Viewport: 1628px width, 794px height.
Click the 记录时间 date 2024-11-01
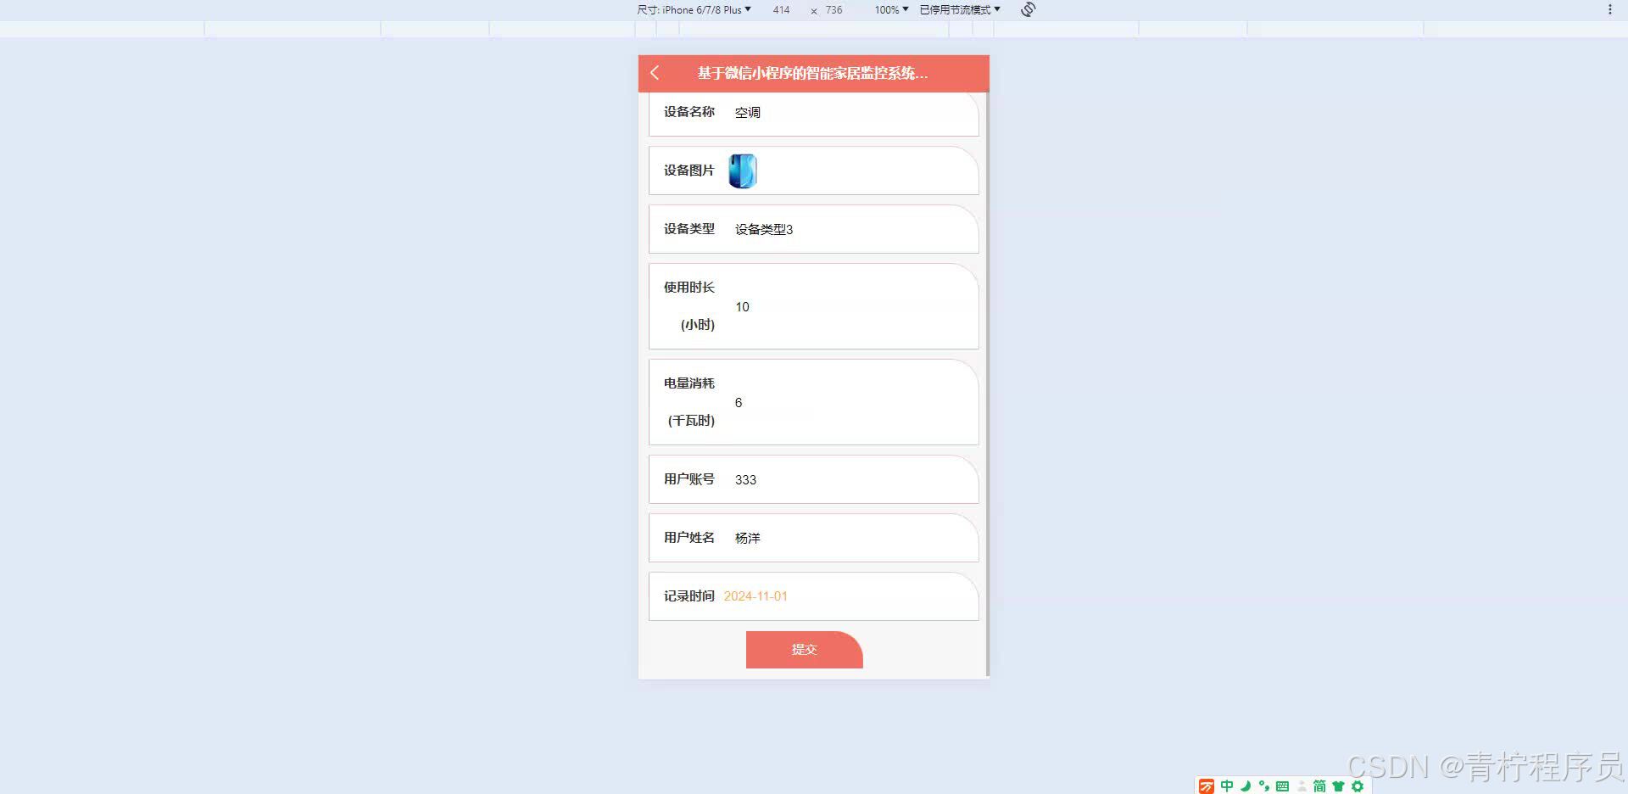(x=755, y=596)
